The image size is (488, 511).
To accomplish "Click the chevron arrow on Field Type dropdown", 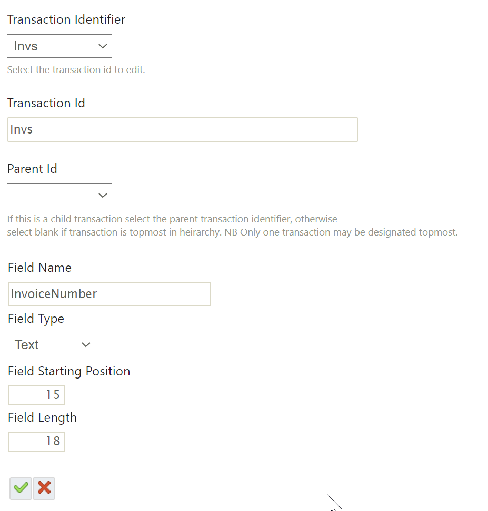I will point(86,345).
